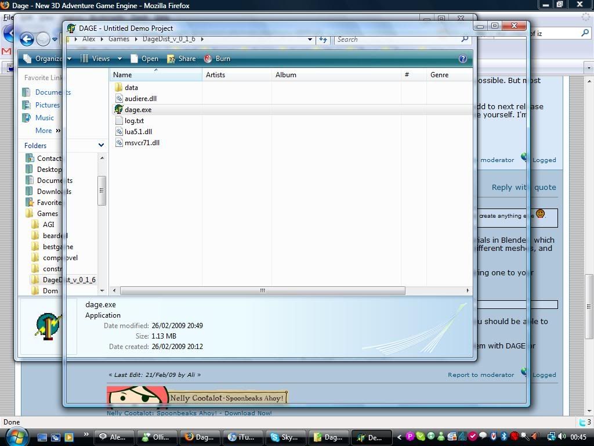
Task: Select Contacts in the folder tree
Action: (x=49, y=159)
